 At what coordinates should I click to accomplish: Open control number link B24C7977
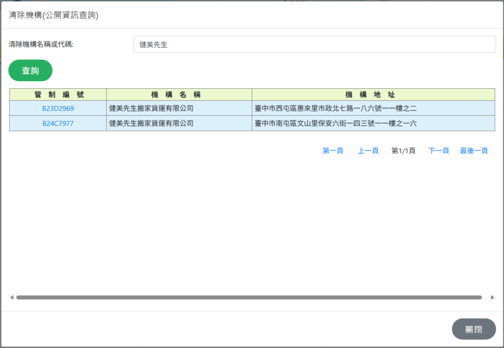click(x=58, y=123)
